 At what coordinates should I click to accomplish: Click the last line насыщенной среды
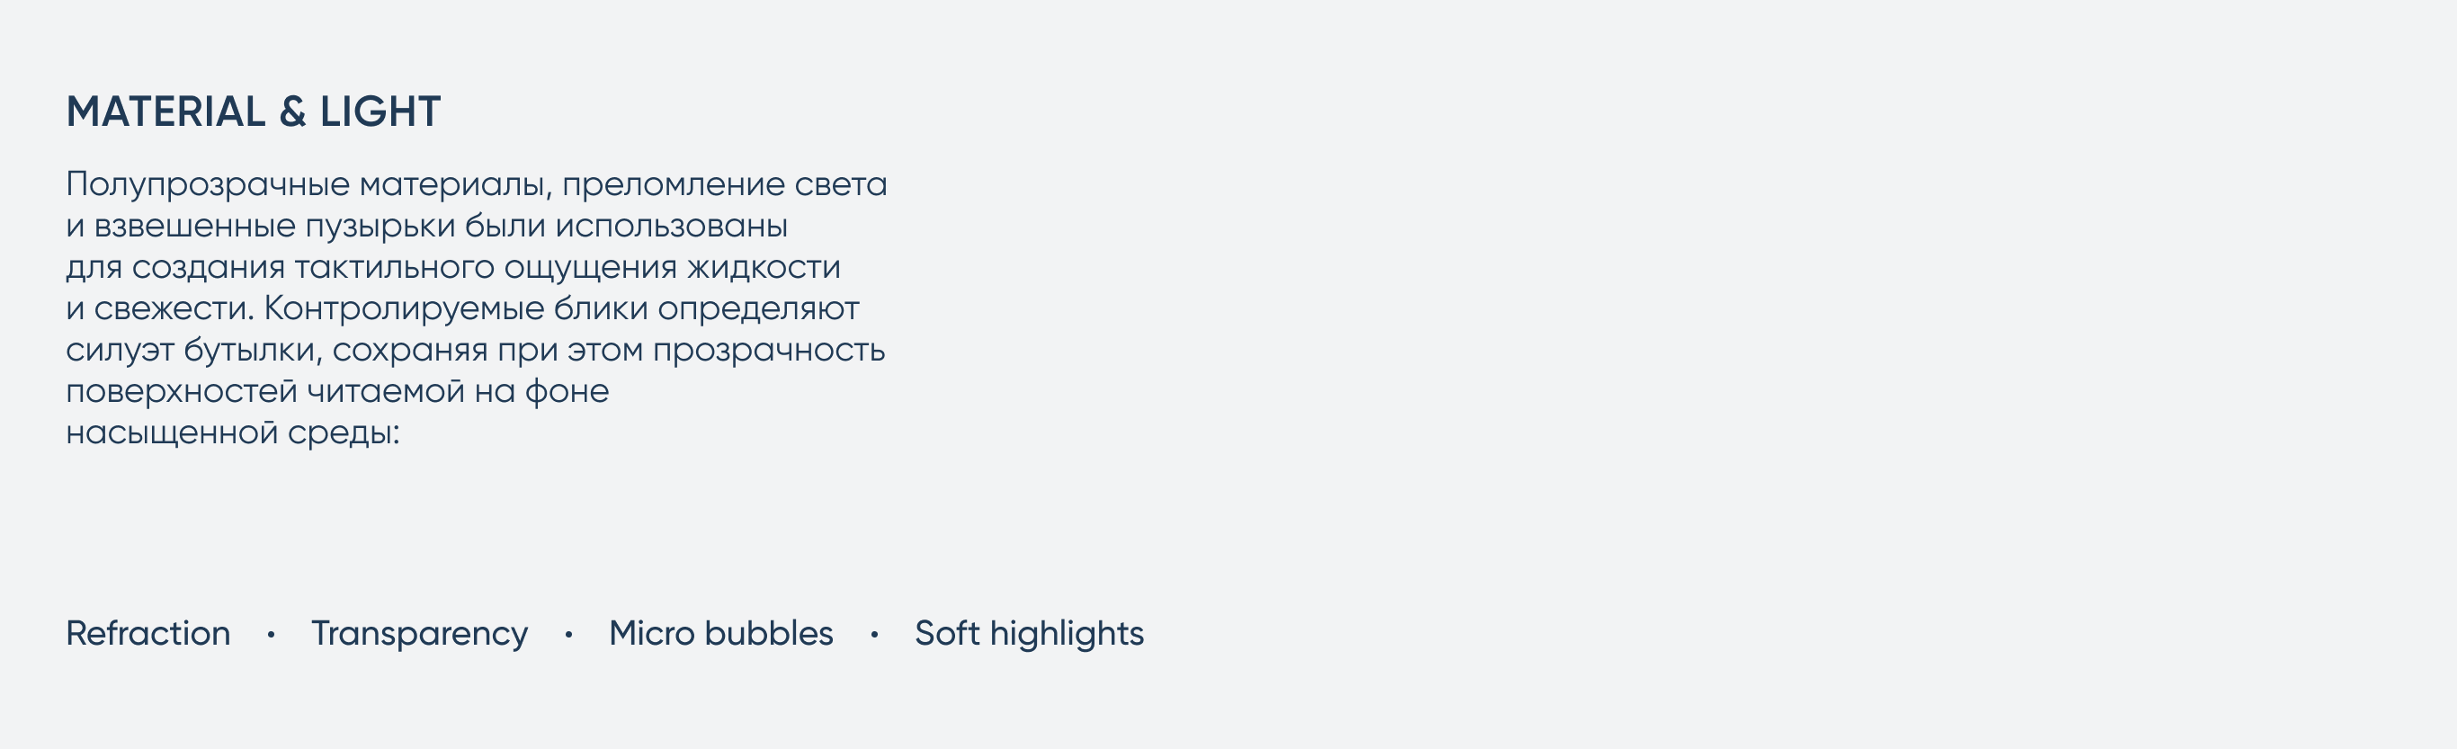click(x=233, y=433)
